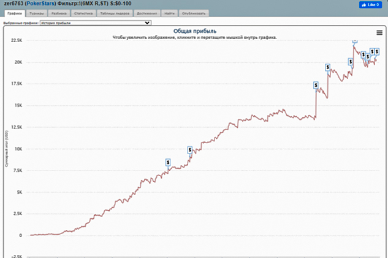Switch to the Графики tab
The height and width of the screenshot is (258, 388).
click(13, 12)
